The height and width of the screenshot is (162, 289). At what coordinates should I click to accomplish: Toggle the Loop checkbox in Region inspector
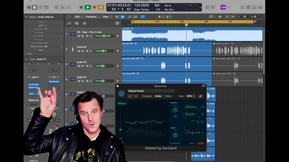[x=45, y=26]
